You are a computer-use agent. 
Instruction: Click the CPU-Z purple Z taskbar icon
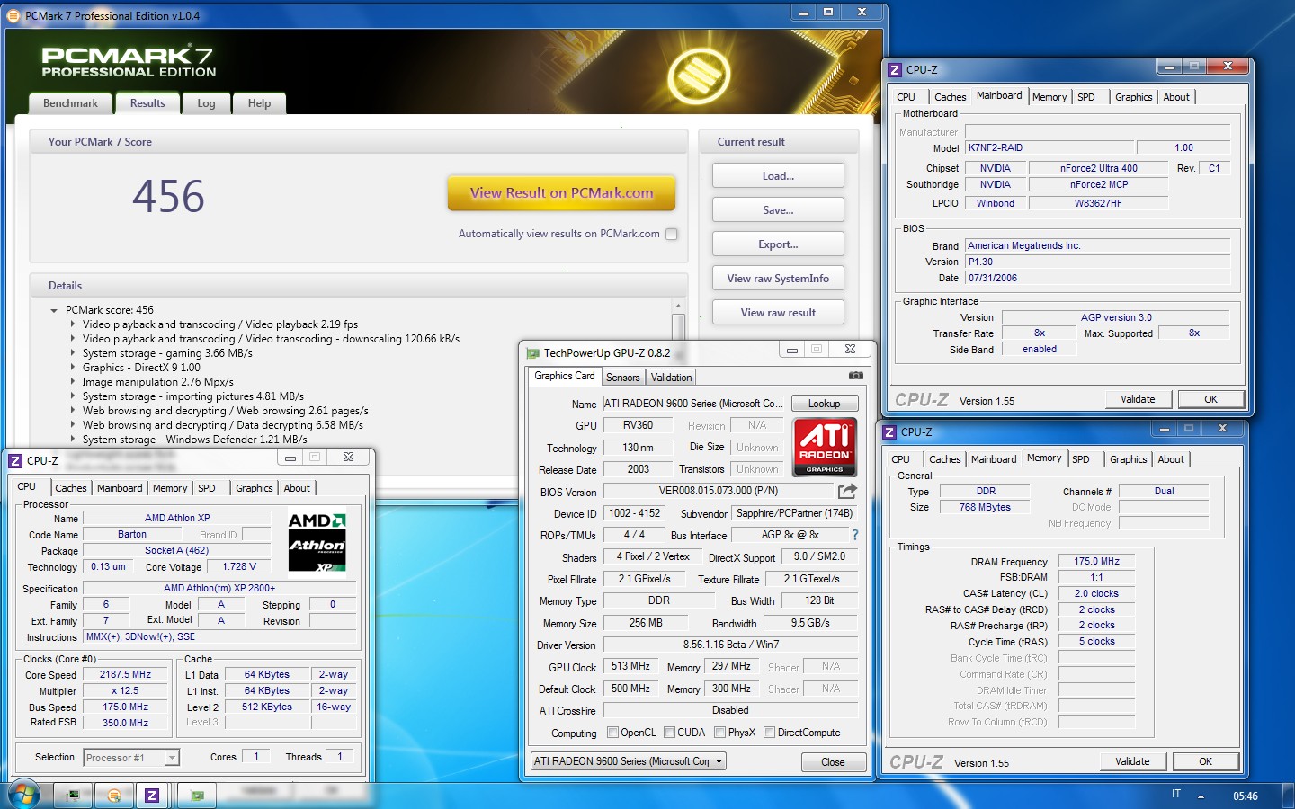click(x=152, y=796)
